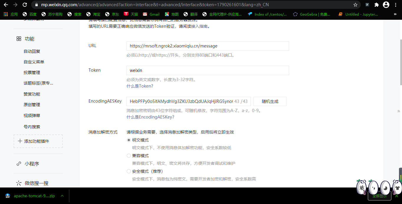
Task: Open the Untitled - Jupyter bookmark
Action: tap(358, 14)
